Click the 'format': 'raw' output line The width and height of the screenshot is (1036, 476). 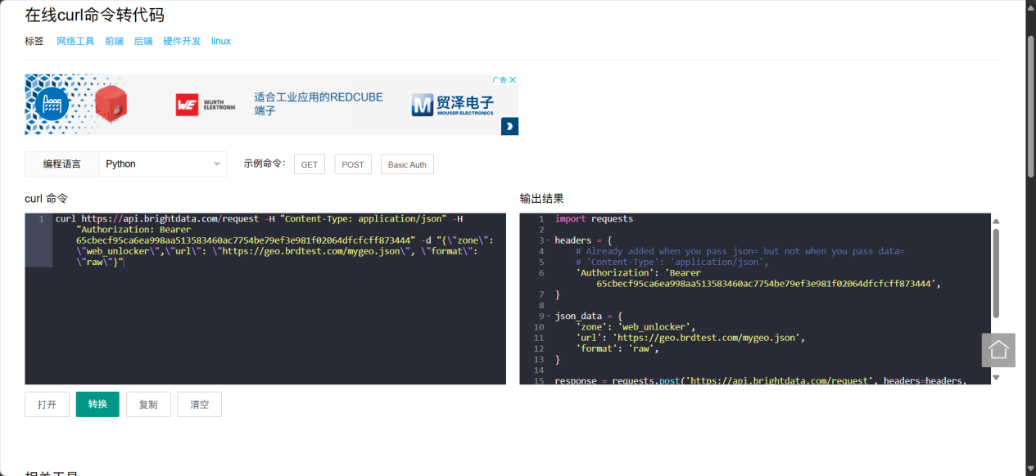coord(617,348)
